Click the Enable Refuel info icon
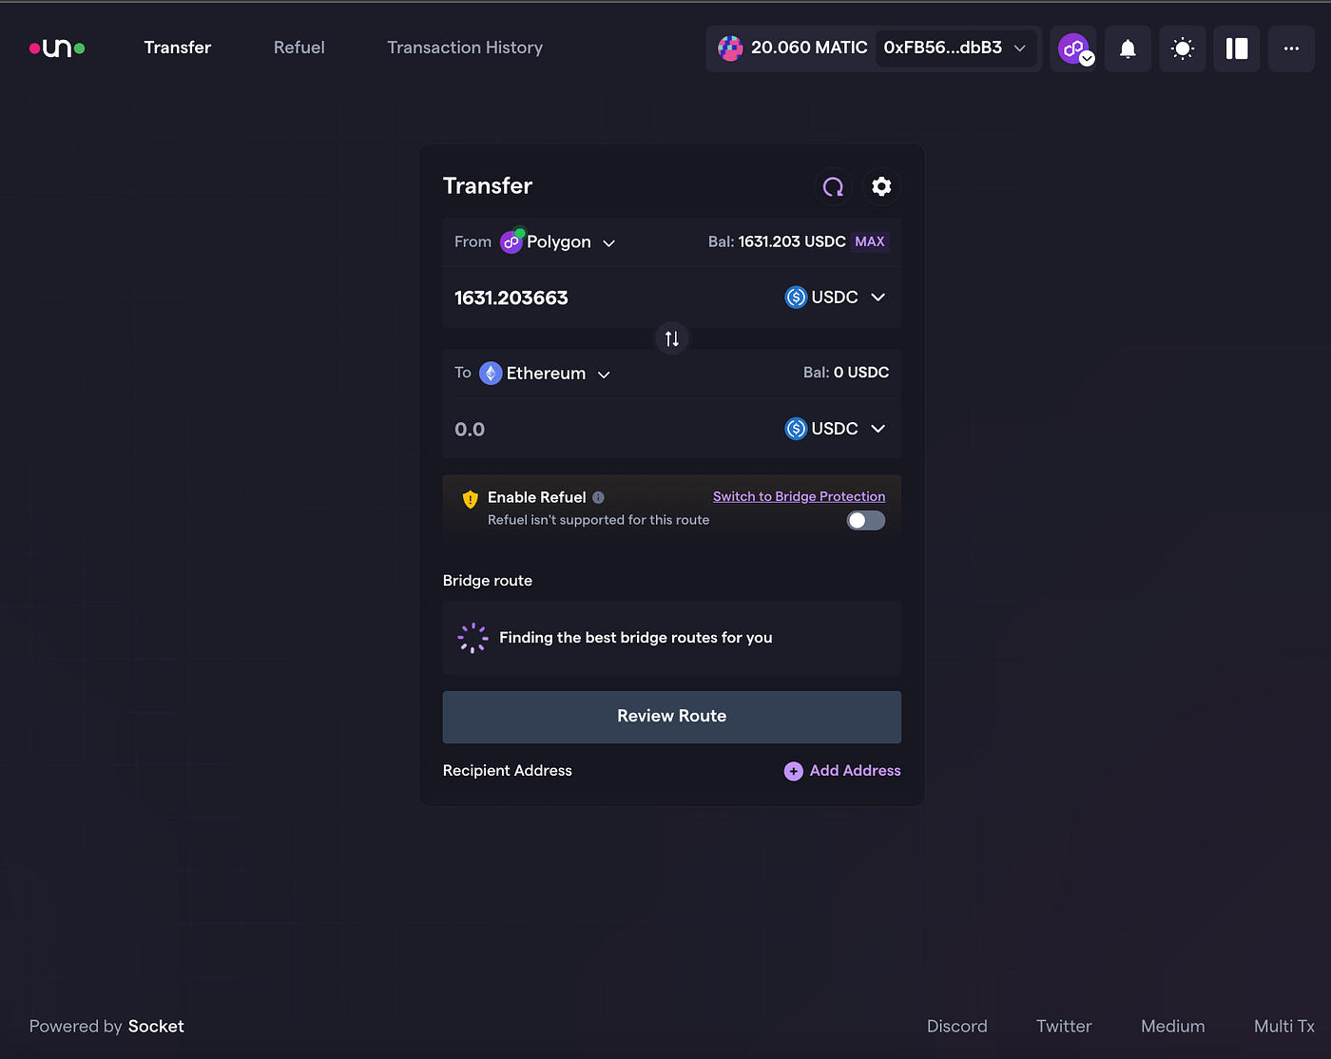 tap(598, 497)
